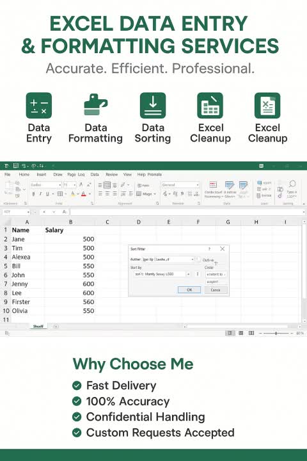Select the Sheet1 worksheet tab
The width and height of the screenshot is (307, 461).
[38, 327]
